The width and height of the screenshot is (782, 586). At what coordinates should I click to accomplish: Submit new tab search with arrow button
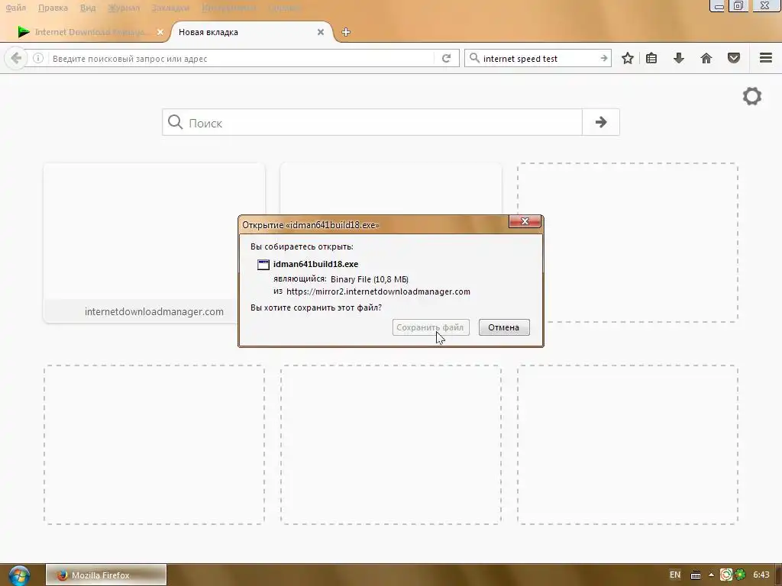click(x=601, y=122)
